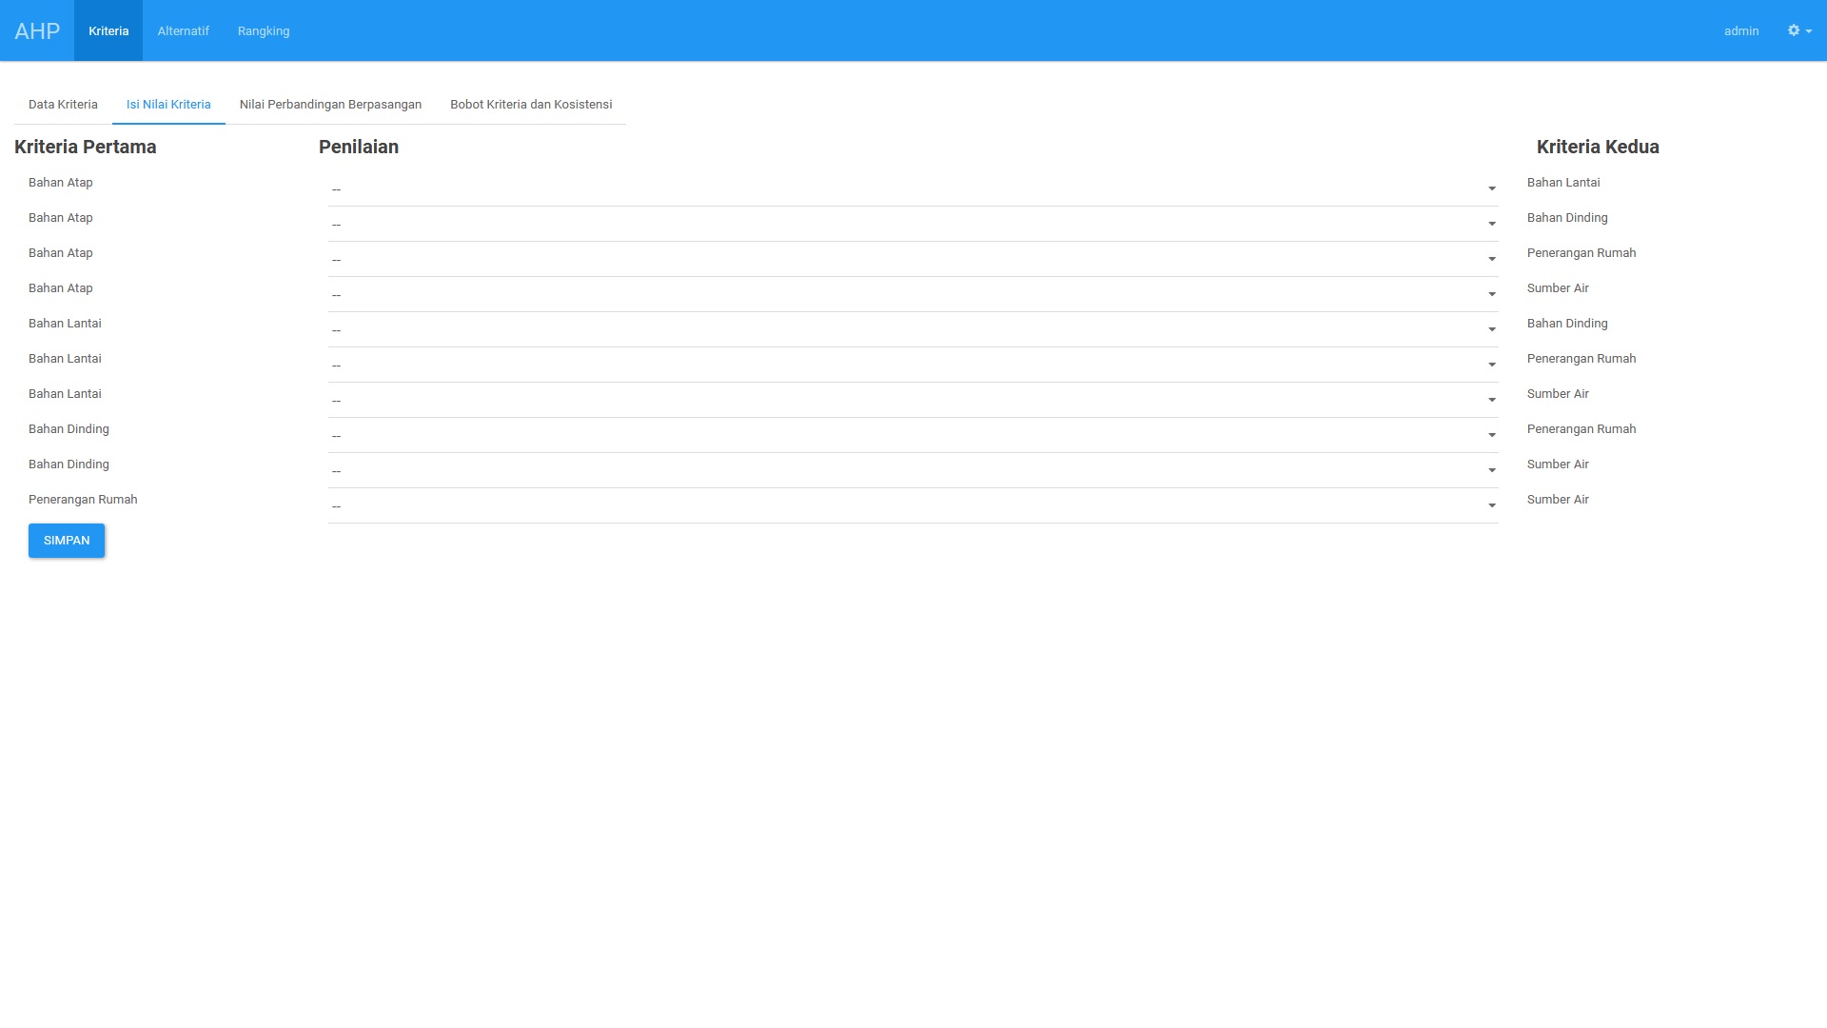Open dropdown for Bahan Dinding vs Penerangan Rumah
This screenshot has height=1028, width=1827.
[x=913, y=436]
